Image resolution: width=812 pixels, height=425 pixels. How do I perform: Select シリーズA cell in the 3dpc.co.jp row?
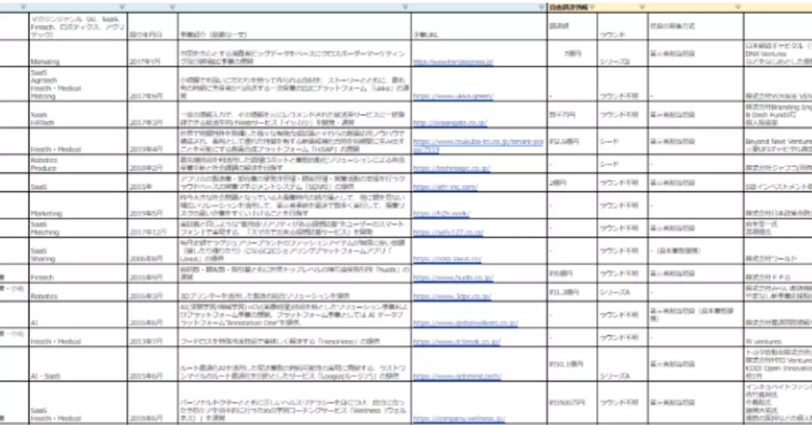[x=622, y=292]
